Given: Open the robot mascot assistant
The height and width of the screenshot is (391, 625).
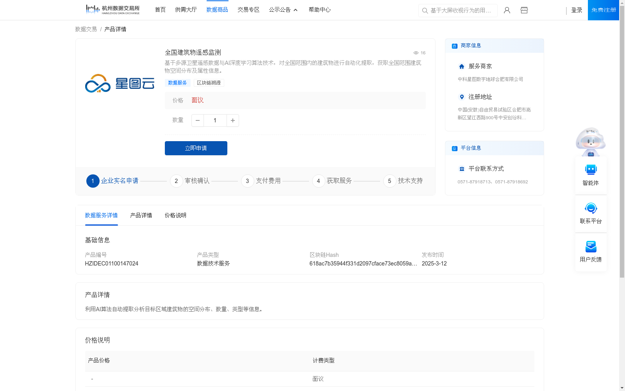Looking at the screenshot, I should (x=591, y=142).
